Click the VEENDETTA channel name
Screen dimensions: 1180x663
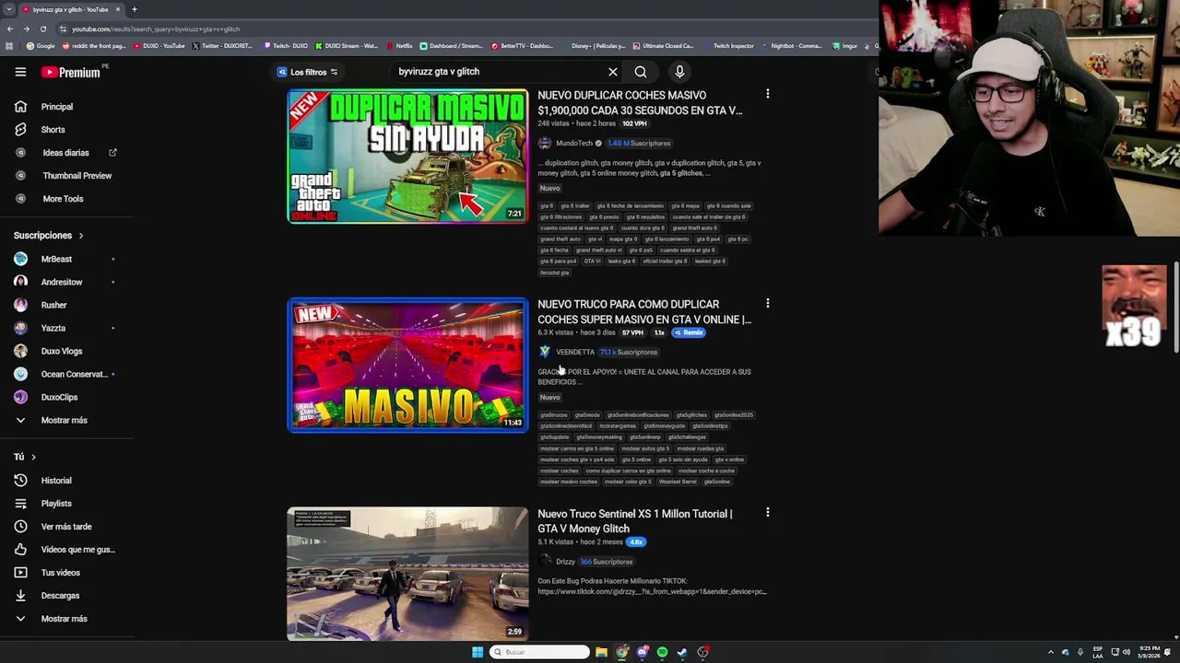[x=575, y=352]
